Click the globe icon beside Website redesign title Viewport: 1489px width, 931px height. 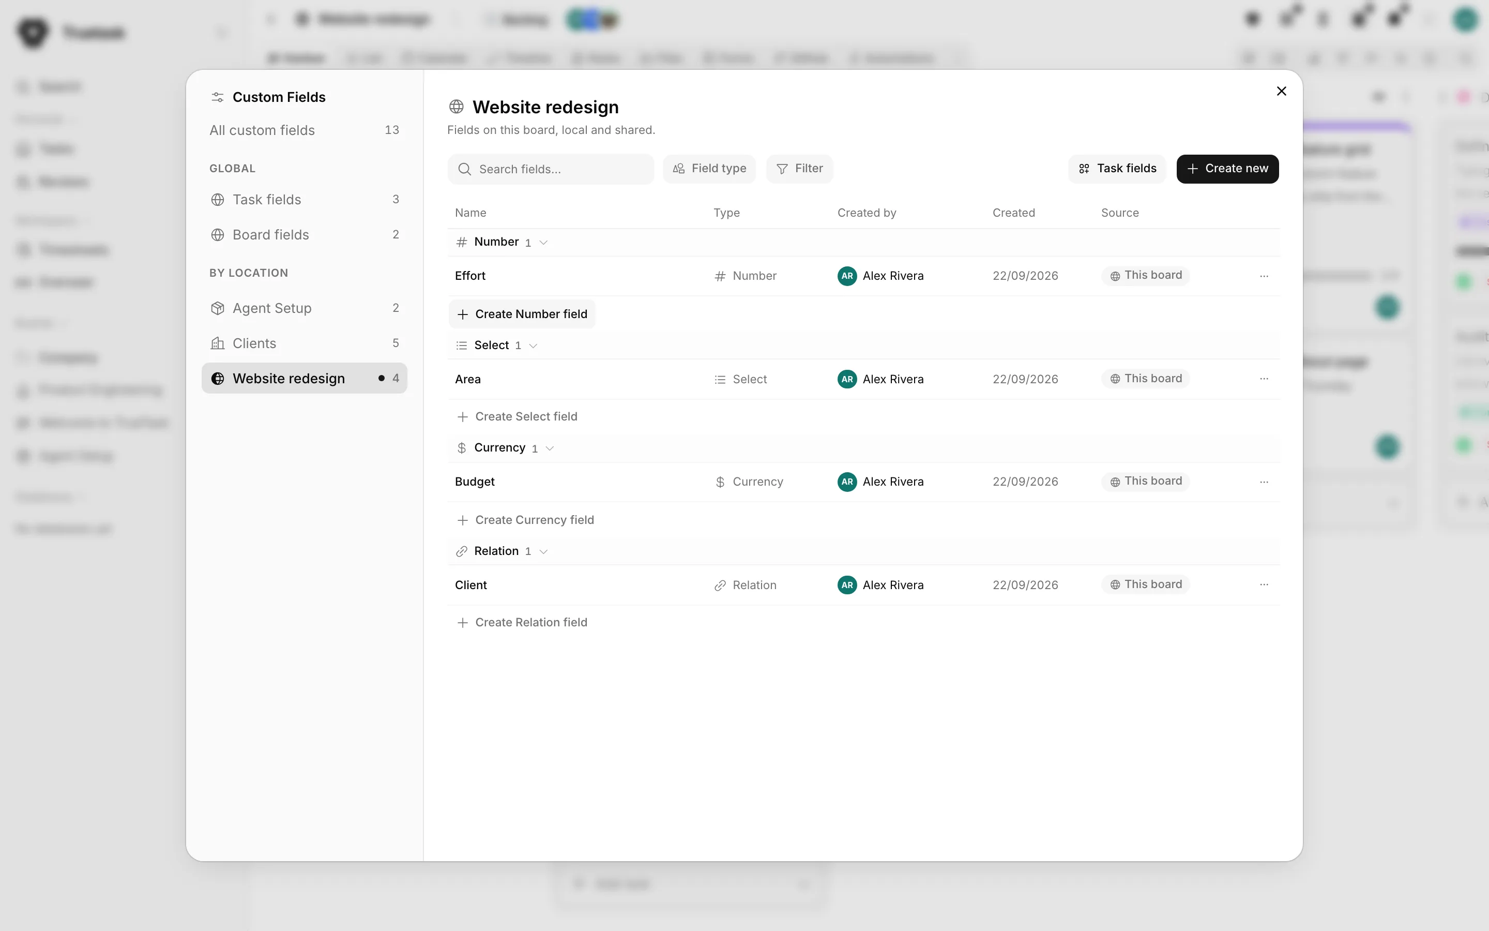click(456, 107)
